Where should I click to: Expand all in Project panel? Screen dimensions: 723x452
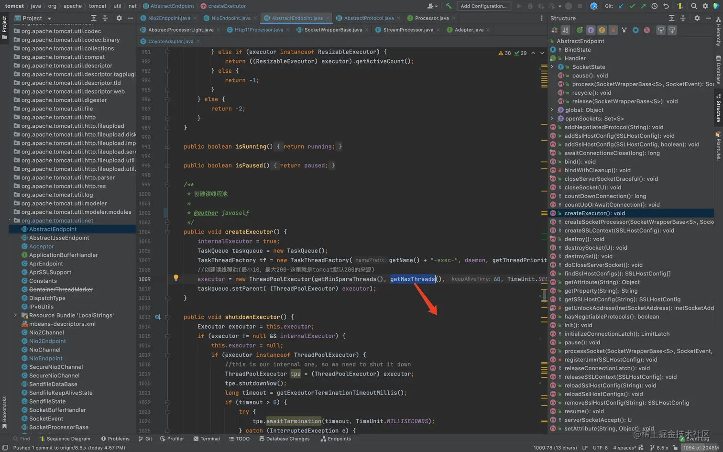[x=94, y=18]
